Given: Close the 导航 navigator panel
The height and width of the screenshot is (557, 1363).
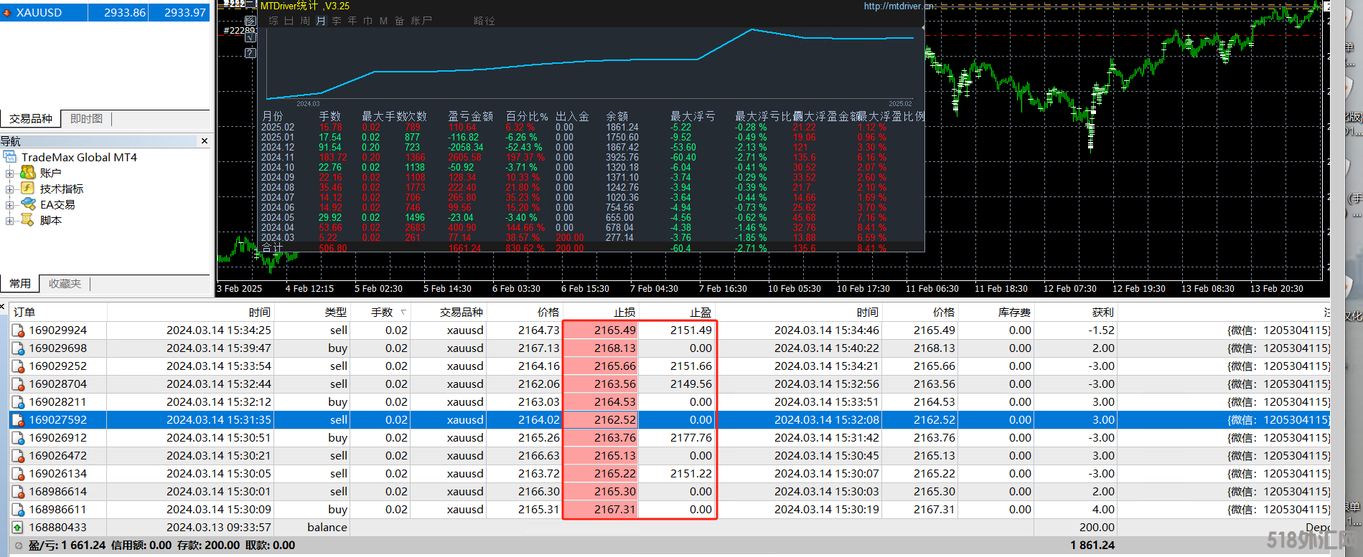Looking at the screenshot, I should click(205, 141).
